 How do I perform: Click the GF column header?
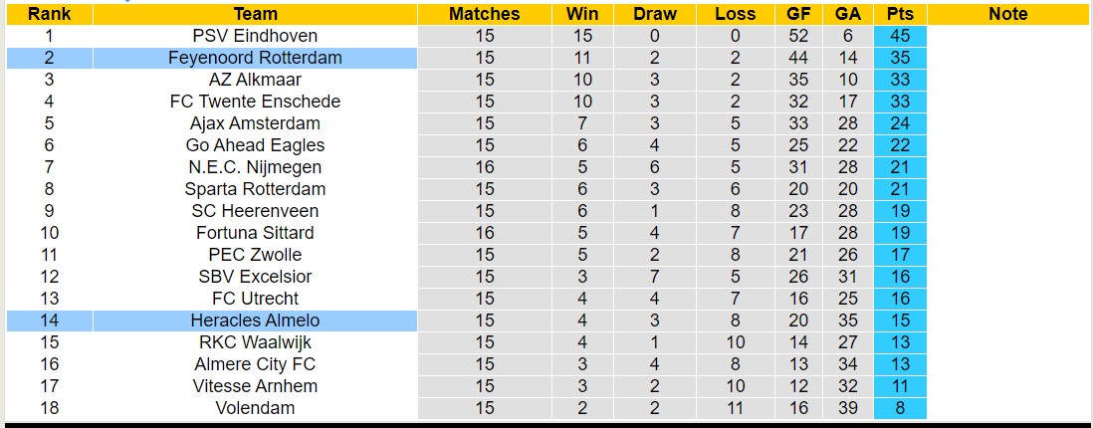coord(798,14)
